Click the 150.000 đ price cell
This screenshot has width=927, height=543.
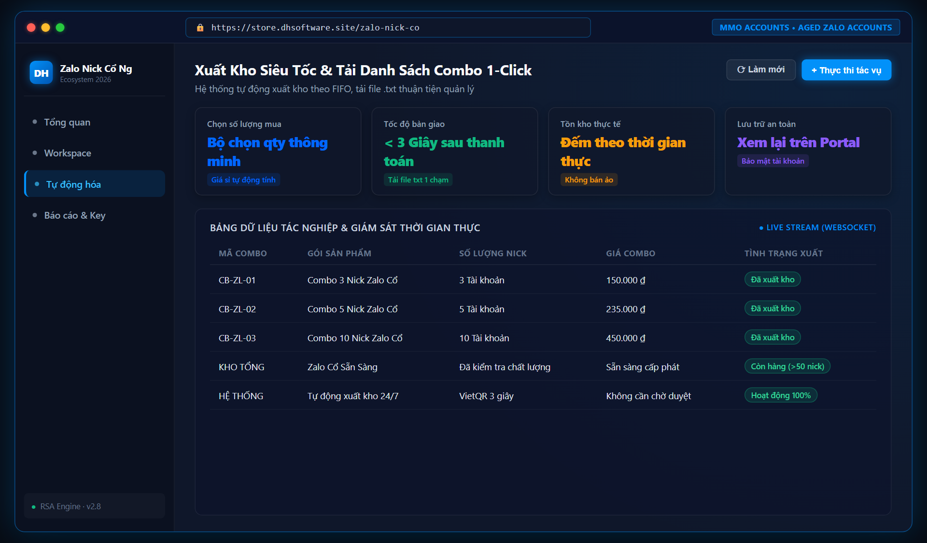[626, 280]
